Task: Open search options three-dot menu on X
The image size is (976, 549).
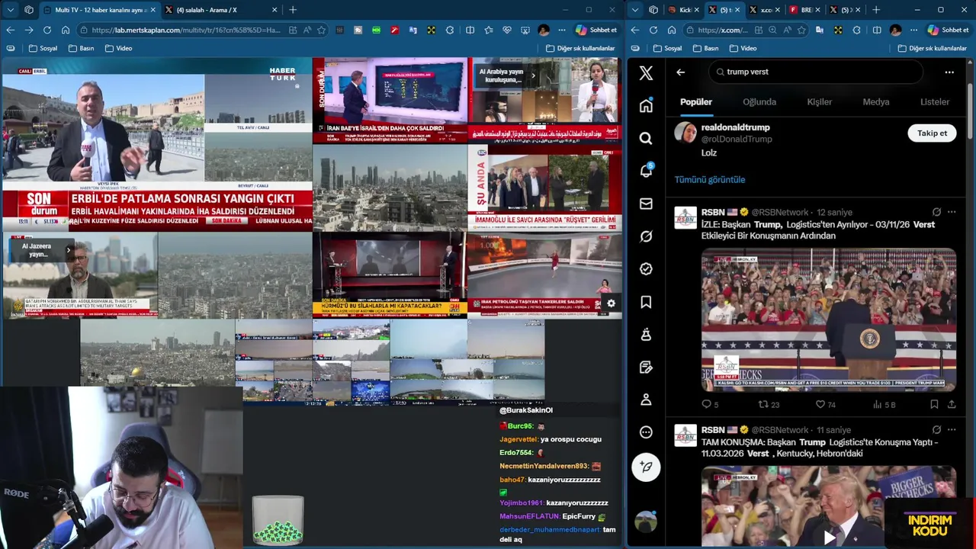Action: point(949,72)
